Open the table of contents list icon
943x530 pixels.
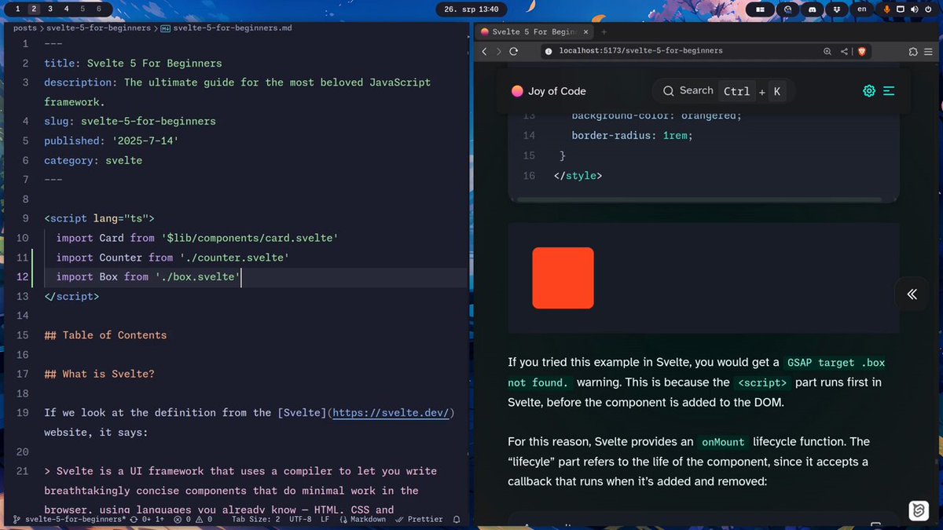(x=889, y=91)
